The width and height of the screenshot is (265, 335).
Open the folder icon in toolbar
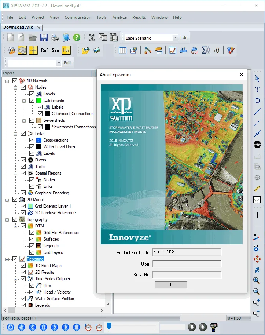[32, 37]
